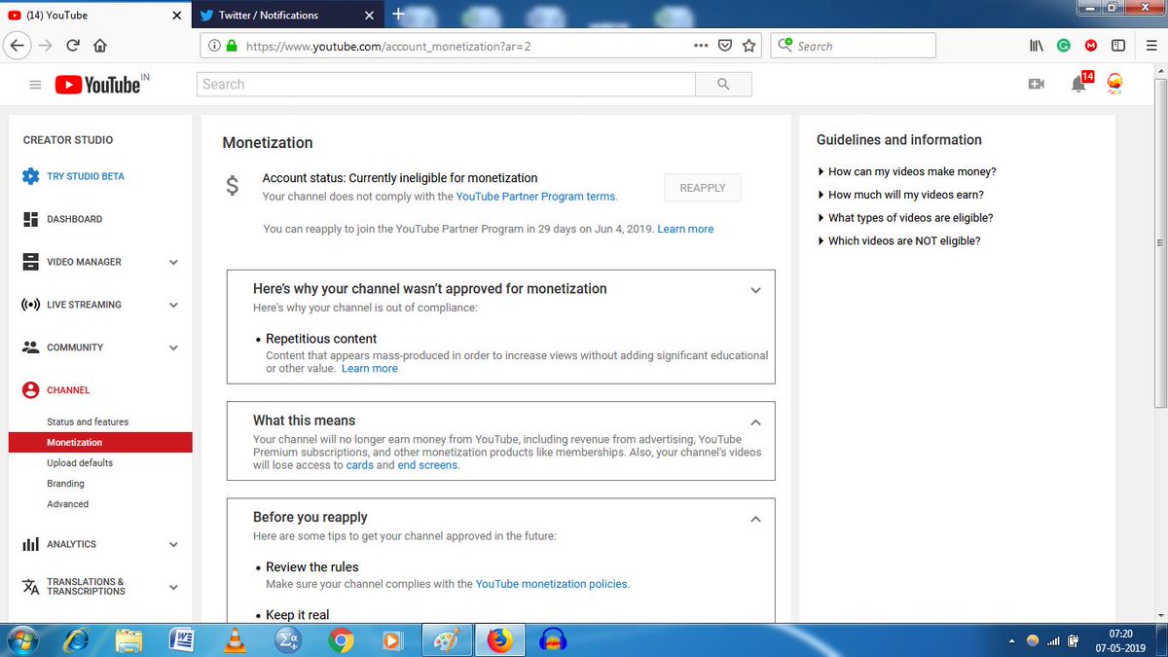
Task: Close the (14) YouTube browser tab
Action: tap(176, 16)
